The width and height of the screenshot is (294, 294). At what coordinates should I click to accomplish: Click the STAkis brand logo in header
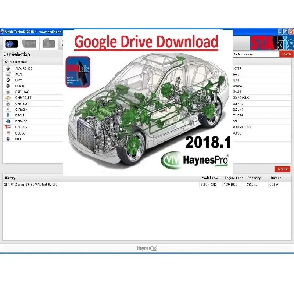coord(272,43)
